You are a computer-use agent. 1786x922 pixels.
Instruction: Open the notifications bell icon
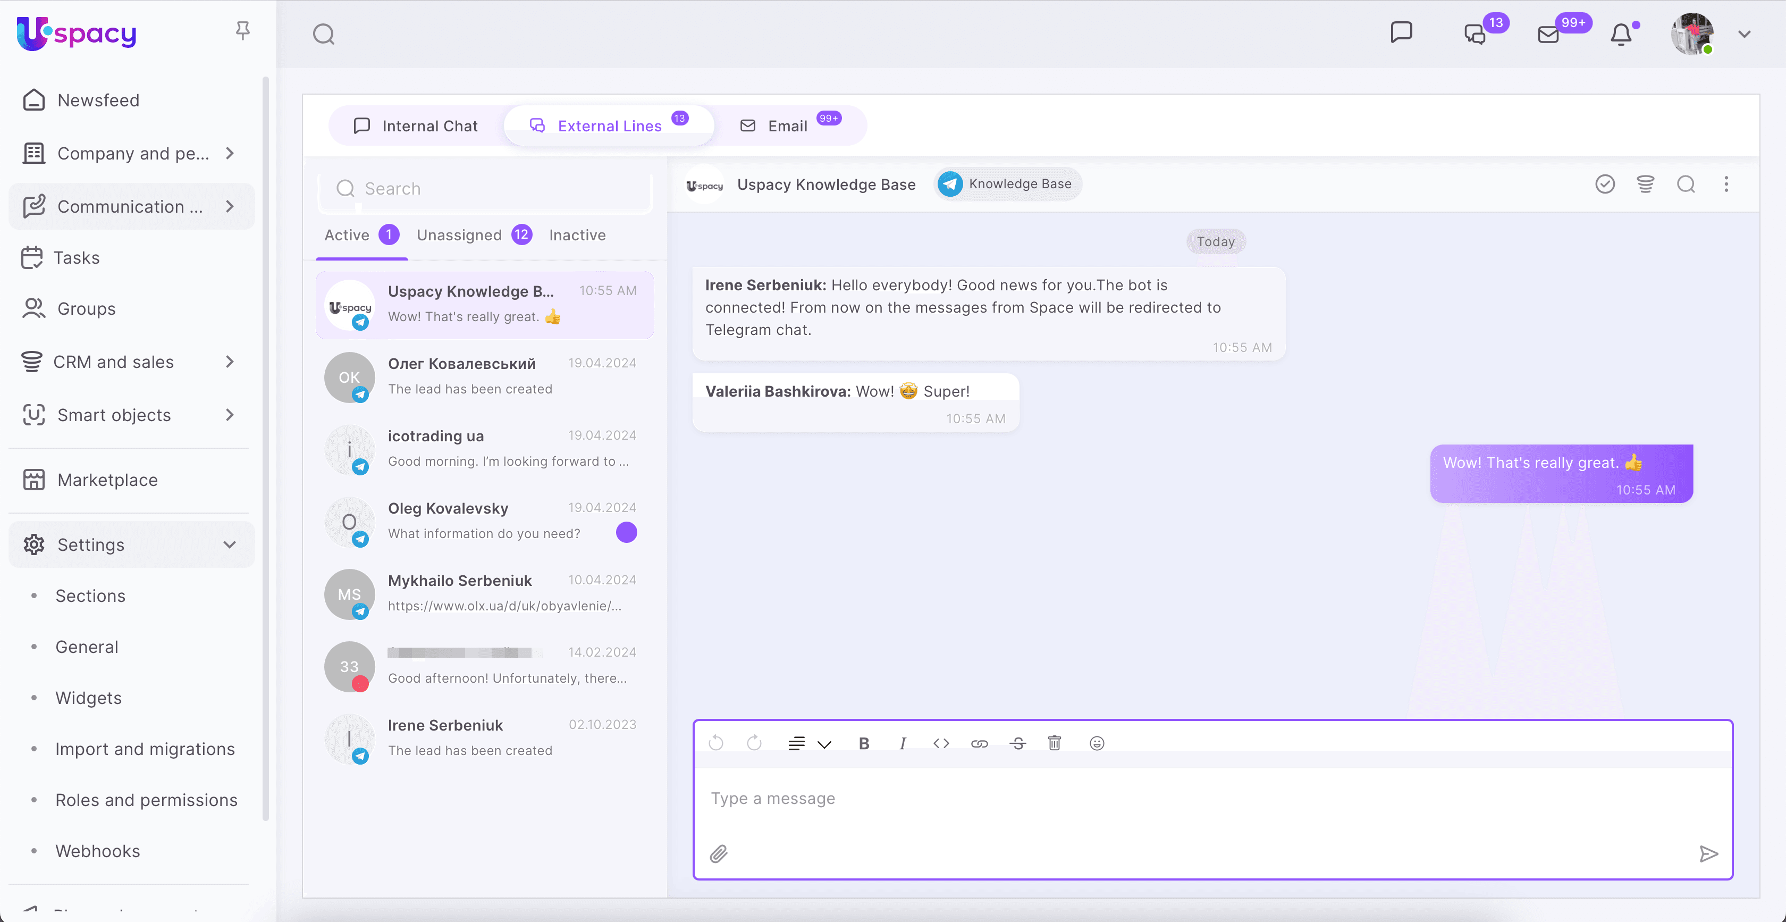coord(1621,34)
